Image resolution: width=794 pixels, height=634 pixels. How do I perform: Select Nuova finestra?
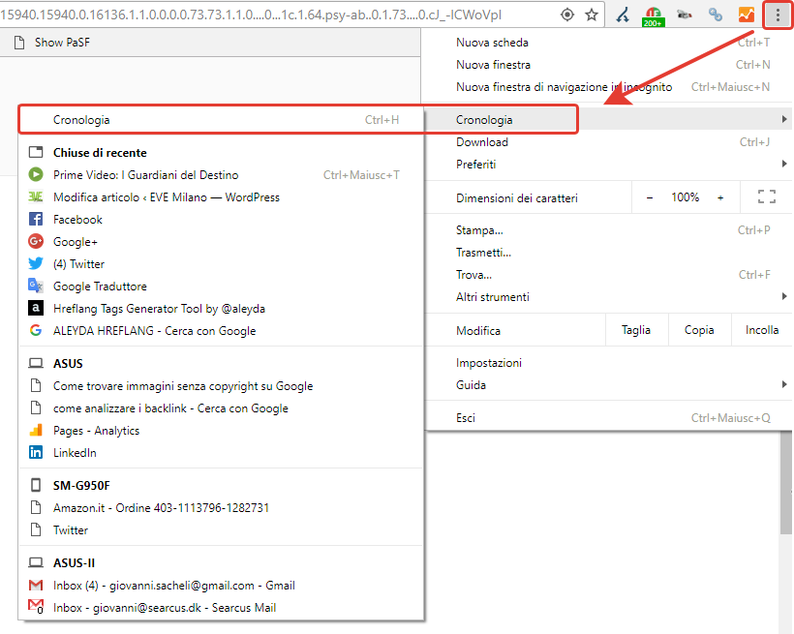point(608,65)
